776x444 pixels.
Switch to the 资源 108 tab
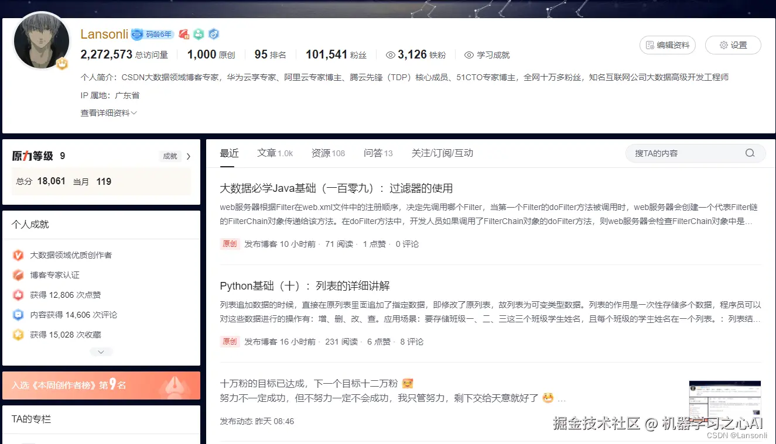[x=329, y=153]
